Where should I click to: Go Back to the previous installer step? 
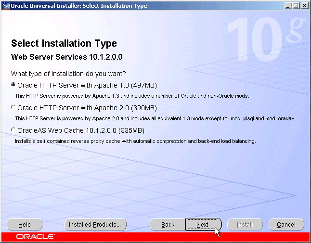(x=168, y=225)
